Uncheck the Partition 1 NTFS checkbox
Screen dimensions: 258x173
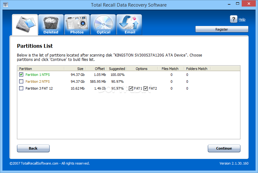[x=21, y=75]
